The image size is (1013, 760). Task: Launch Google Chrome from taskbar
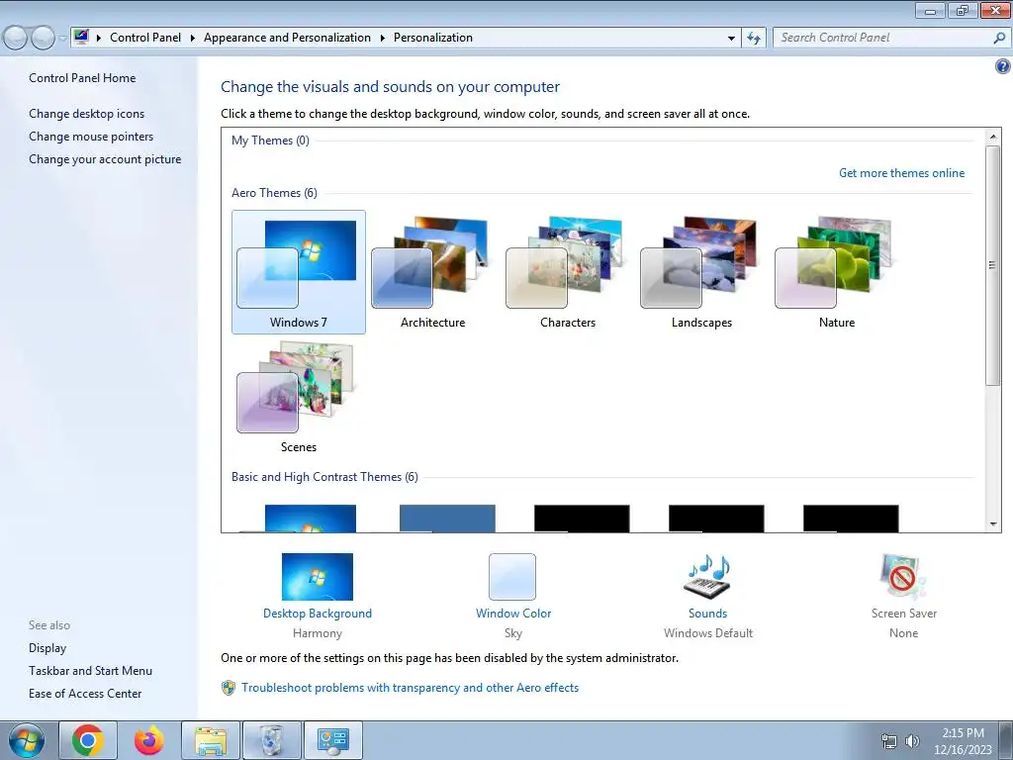(88, 740)
